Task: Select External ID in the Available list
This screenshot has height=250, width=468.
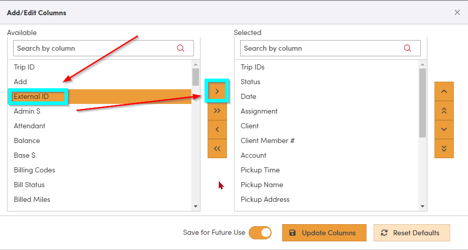Action: coord(31,96)
